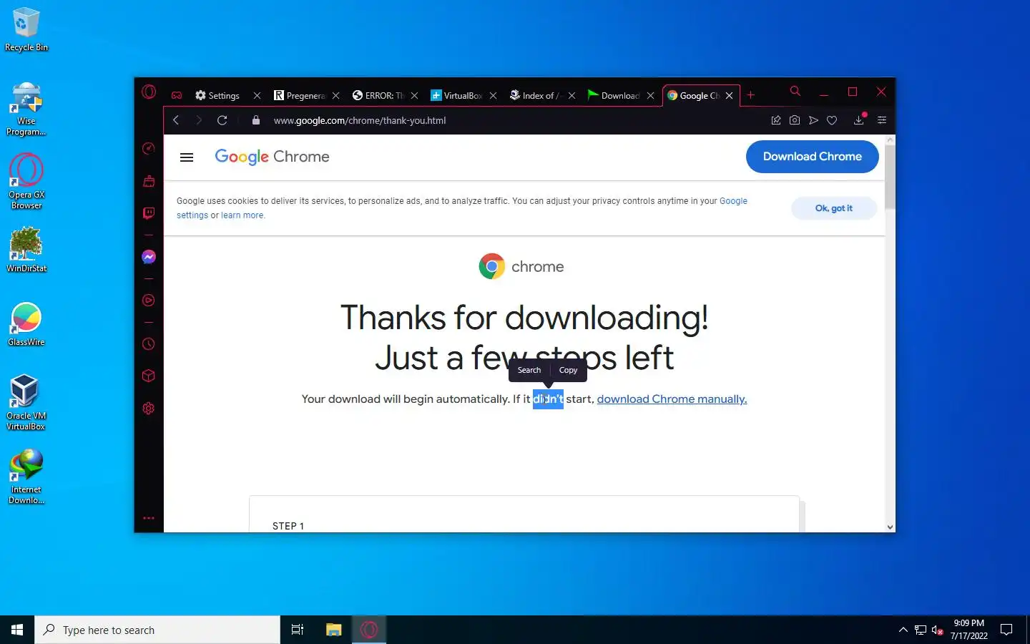The image size is (1030, 644).
Task: Choose Search in selection popup
Action: (x=529, y=370)
